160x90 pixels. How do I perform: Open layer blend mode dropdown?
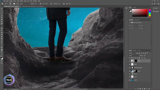tap(134, 55)
